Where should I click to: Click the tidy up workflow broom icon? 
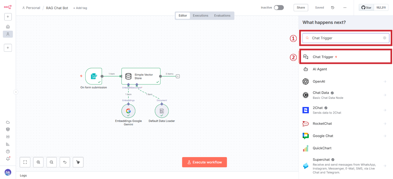pos(78,162)
